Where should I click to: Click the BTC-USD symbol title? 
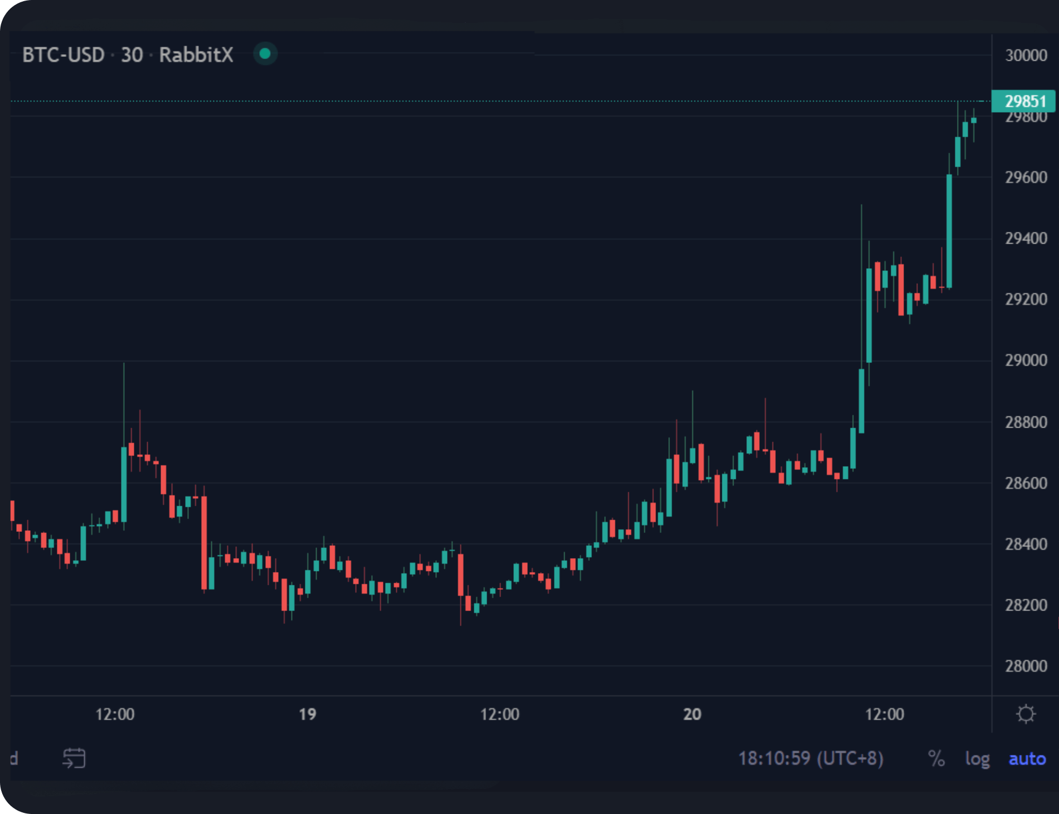click(x=64, y=55)
